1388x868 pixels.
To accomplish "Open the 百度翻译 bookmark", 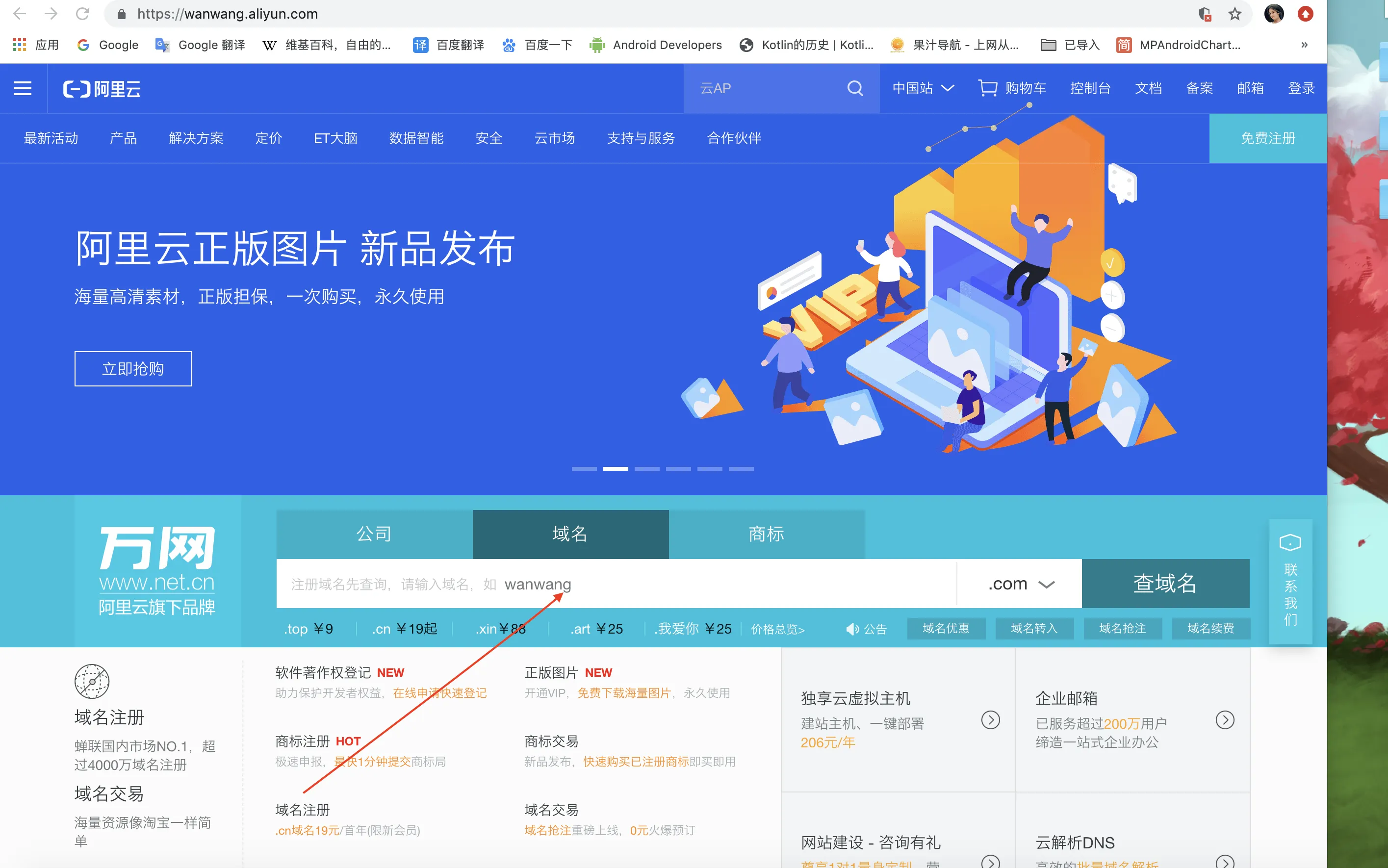I will pyautogui.click(x=448, y=45).
